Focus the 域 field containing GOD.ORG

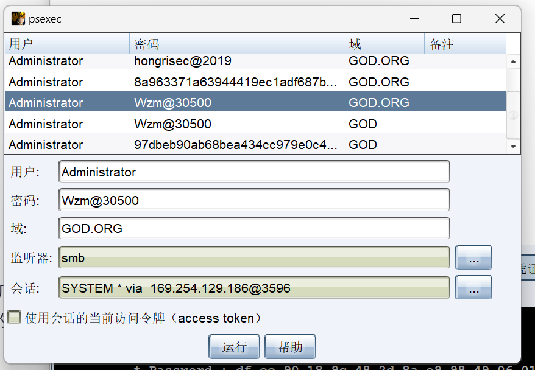click(254, 229)
